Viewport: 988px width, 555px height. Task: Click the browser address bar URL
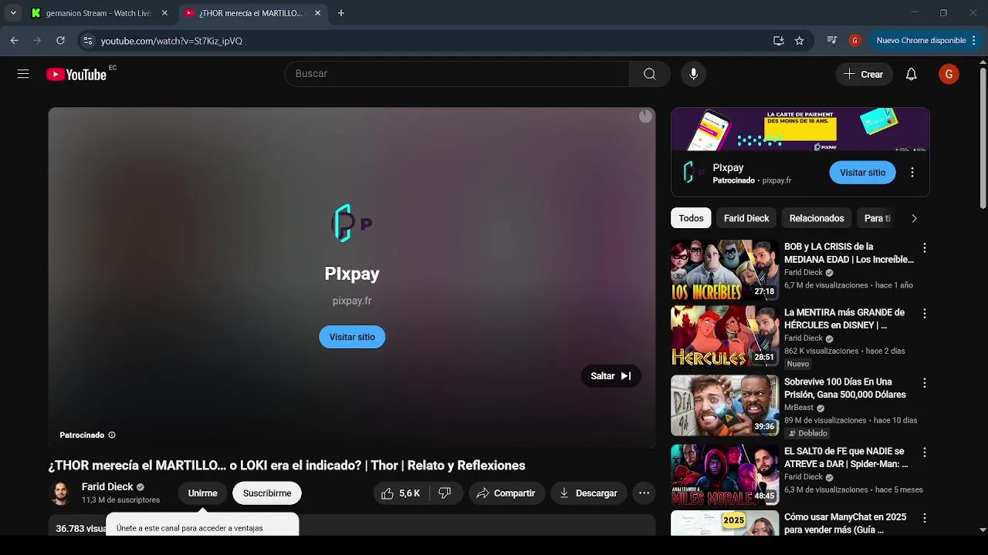tap(171, 41)
